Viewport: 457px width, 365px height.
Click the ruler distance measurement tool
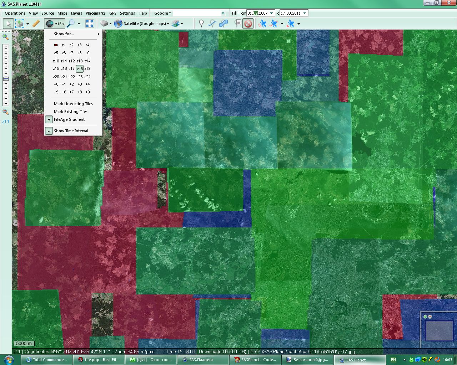pyautogui.click(x=36, y=24)
